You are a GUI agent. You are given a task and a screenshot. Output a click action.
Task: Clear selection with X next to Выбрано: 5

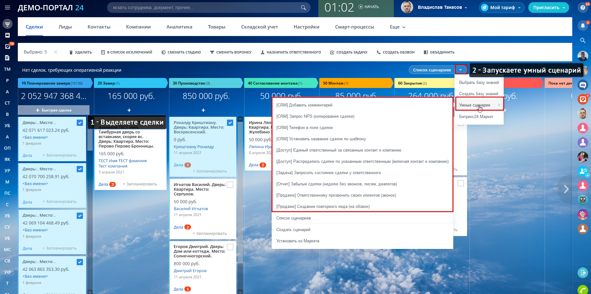[x=56, y=52]
